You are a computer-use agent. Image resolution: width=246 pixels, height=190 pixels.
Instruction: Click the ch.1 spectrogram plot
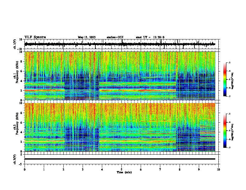[x=120, y=76]
